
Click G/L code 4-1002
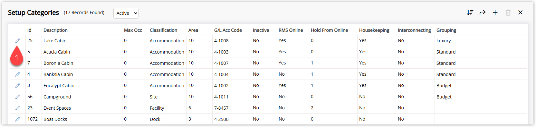(221, 86)
